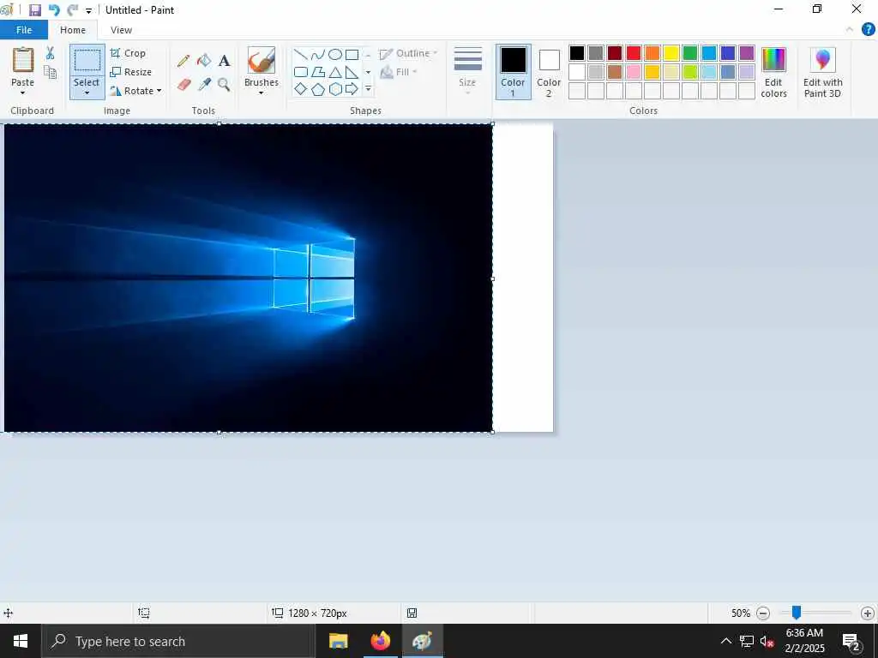Choose the Rectangle shape

tap(352, 54)
